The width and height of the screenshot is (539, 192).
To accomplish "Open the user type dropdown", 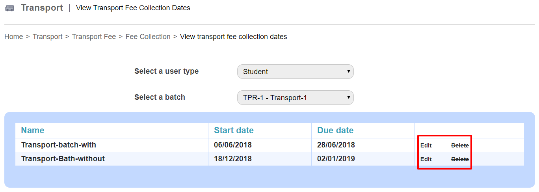I will coord(295,72).
